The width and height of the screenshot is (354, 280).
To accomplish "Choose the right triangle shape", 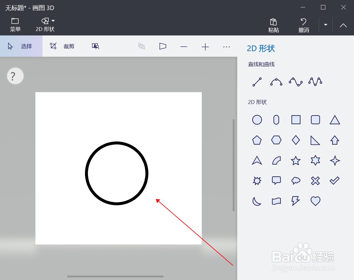I will click(x=315, y=140).
